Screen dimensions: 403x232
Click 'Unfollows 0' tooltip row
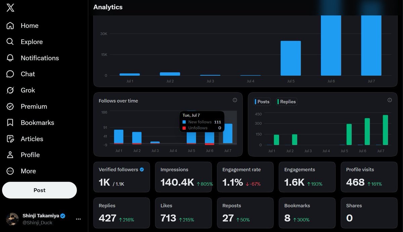pos(201,128)
